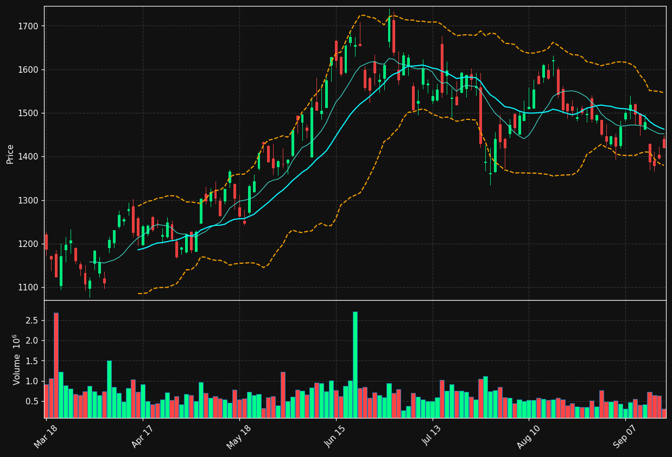The height and width of the screenshot is (457, 672).
Task: Click the Aug 10 date label
Action: pos(529,436)
